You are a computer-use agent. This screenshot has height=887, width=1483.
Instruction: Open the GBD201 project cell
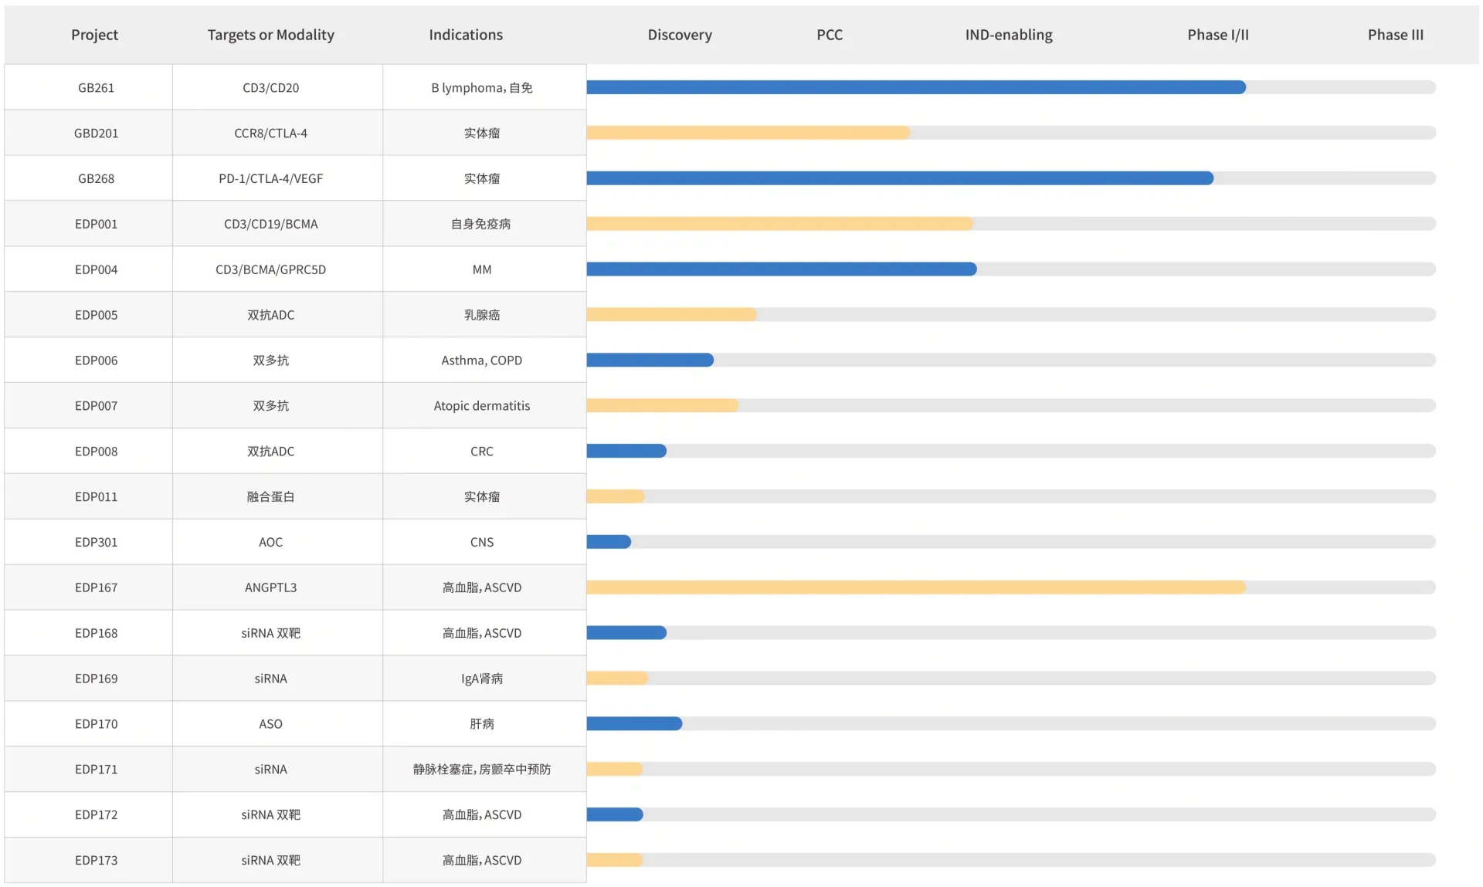tap(96, 133)
